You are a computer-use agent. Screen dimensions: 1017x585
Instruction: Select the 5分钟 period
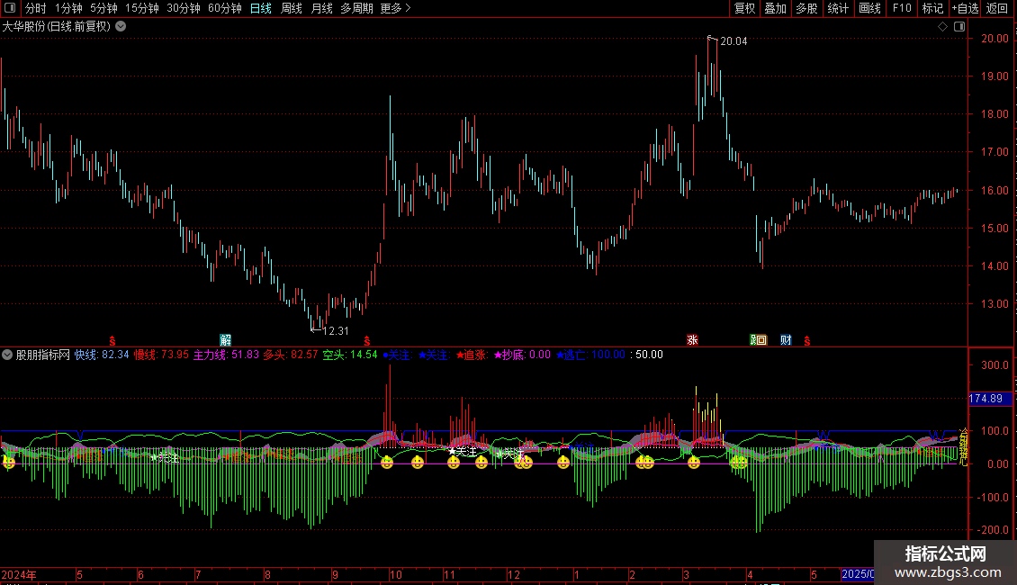pyautogui.click(x=103, y=8)
